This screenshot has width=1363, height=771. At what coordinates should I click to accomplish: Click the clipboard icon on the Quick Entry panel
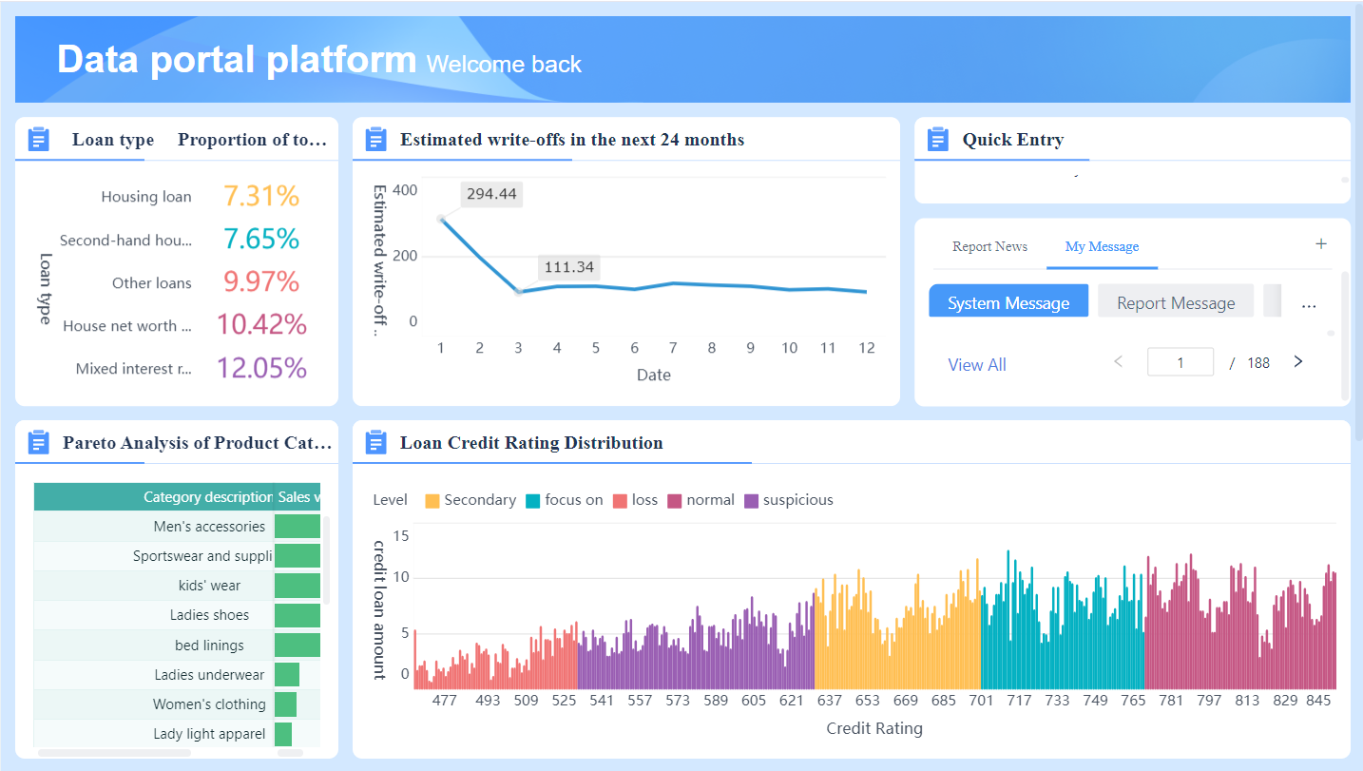(936, 138)
